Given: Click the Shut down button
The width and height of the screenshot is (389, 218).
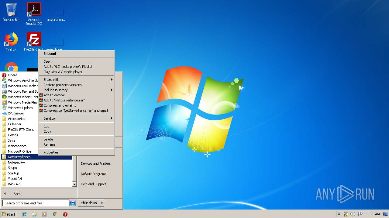Looking at the screenshot, I should click(89, 203).
